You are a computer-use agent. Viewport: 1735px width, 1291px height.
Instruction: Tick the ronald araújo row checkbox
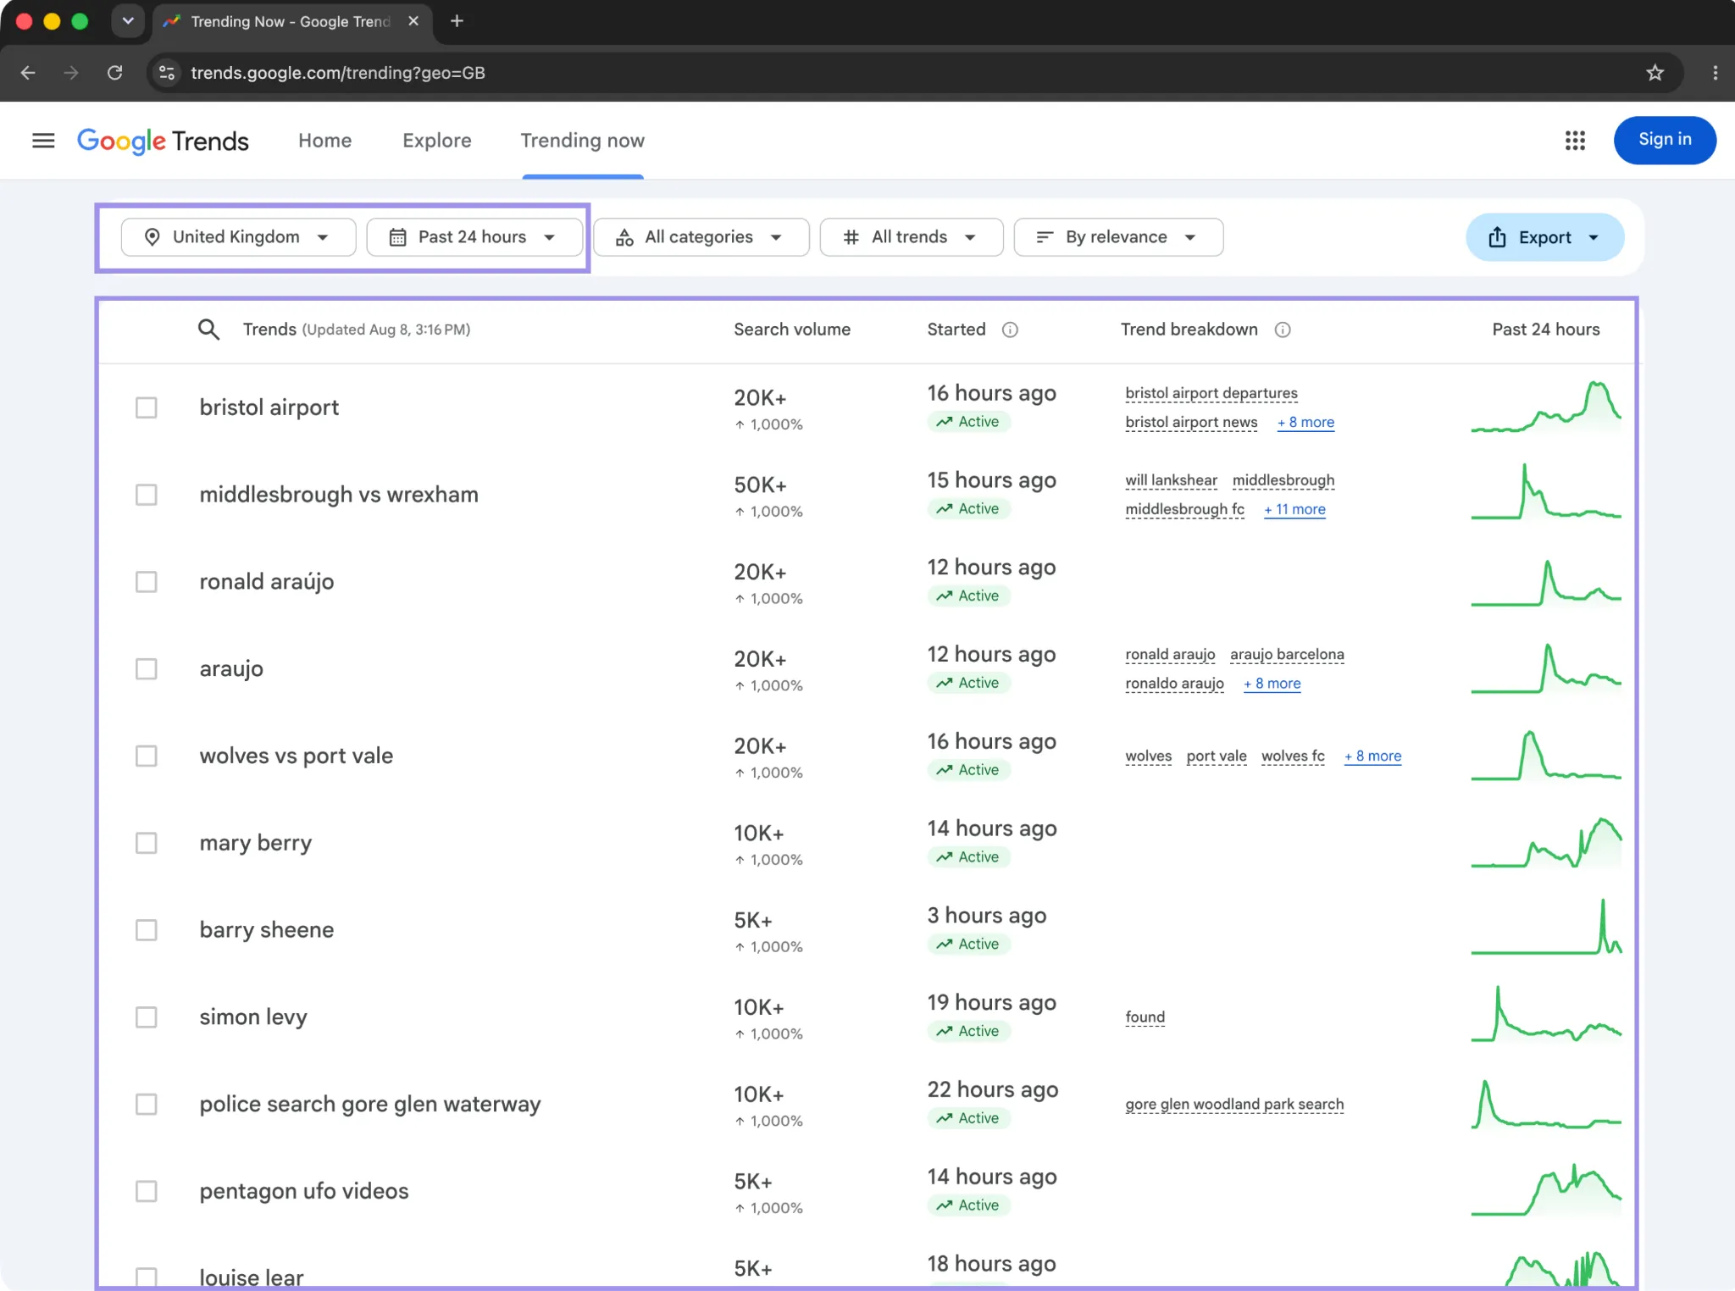coord(147,582)
